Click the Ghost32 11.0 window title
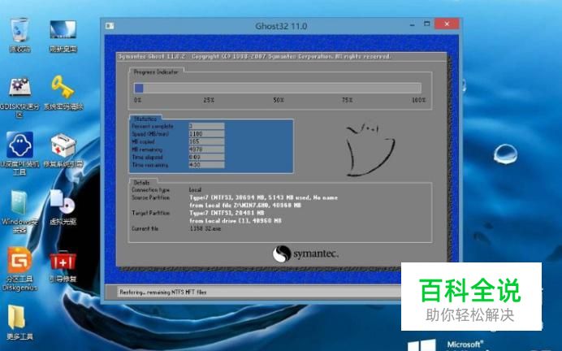Viewport: 562px width, 351px height. pos(281,26)
